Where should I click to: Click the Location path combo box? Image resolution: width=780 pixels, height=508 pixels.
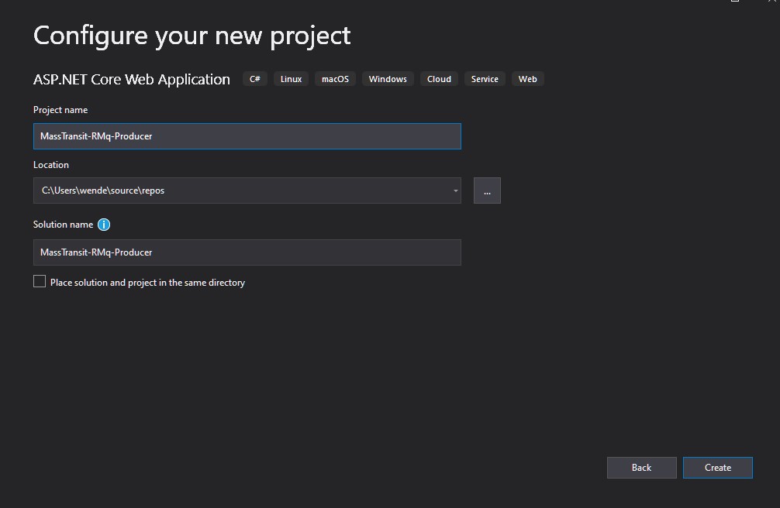coord(247,190)
